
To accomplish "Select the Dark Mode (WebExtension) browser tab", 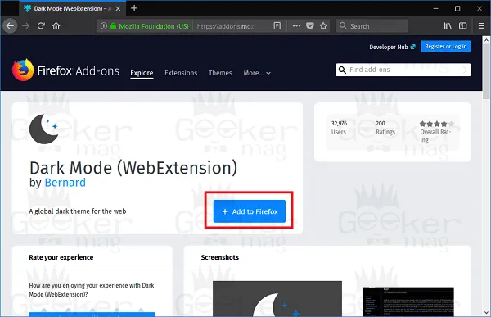I will 73,8.
